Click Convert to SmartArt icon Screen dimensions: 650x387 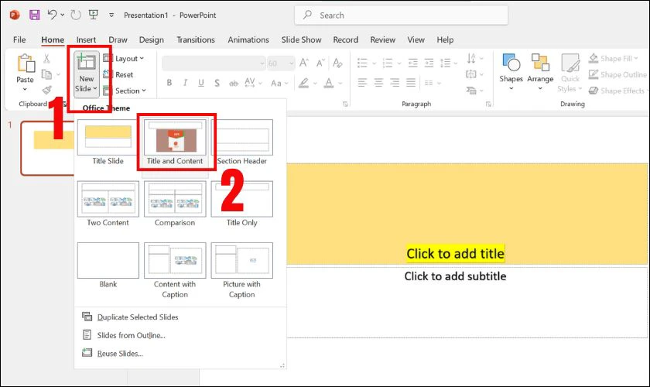[x=471, y=90]
